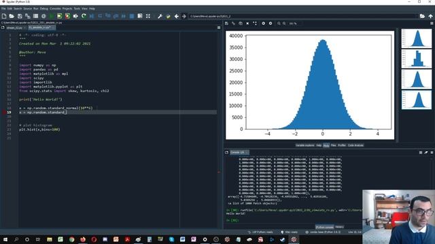Open the Run menu
Image resolution: width=435 pixels, height=244 pixels.
click(36, 9)
